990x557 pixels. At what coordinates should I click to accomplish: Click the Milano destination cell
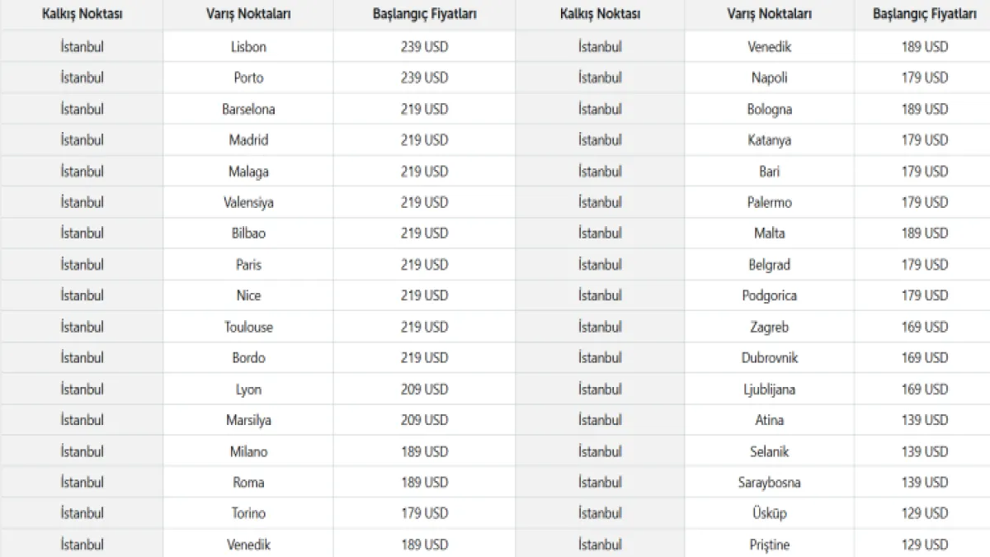pos(248,451)
